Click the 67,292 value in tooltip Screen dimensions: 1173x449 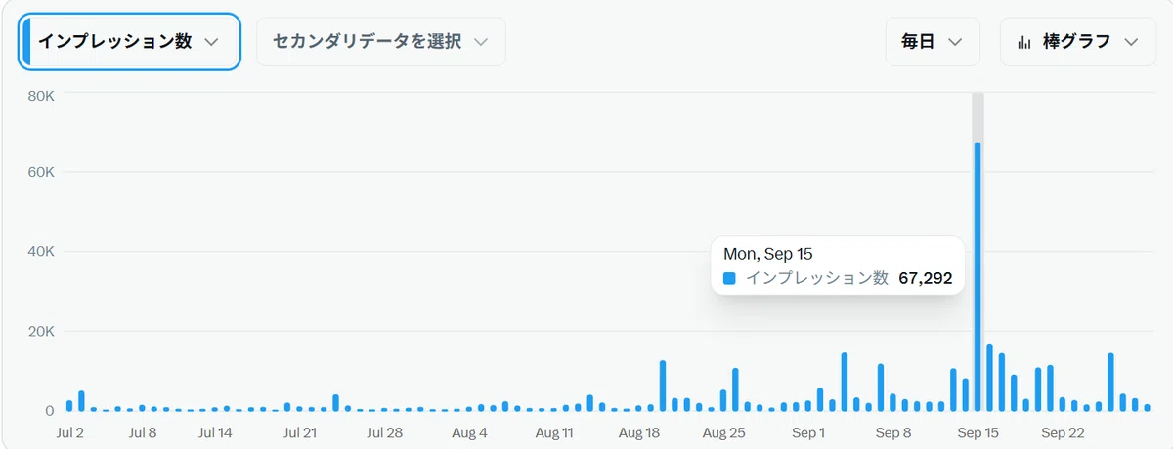[x=925, y=278]
